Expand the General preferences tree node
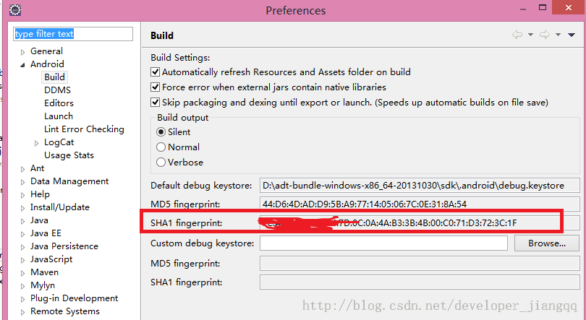Viewport: 586px width, 320px height. point(23,52)
